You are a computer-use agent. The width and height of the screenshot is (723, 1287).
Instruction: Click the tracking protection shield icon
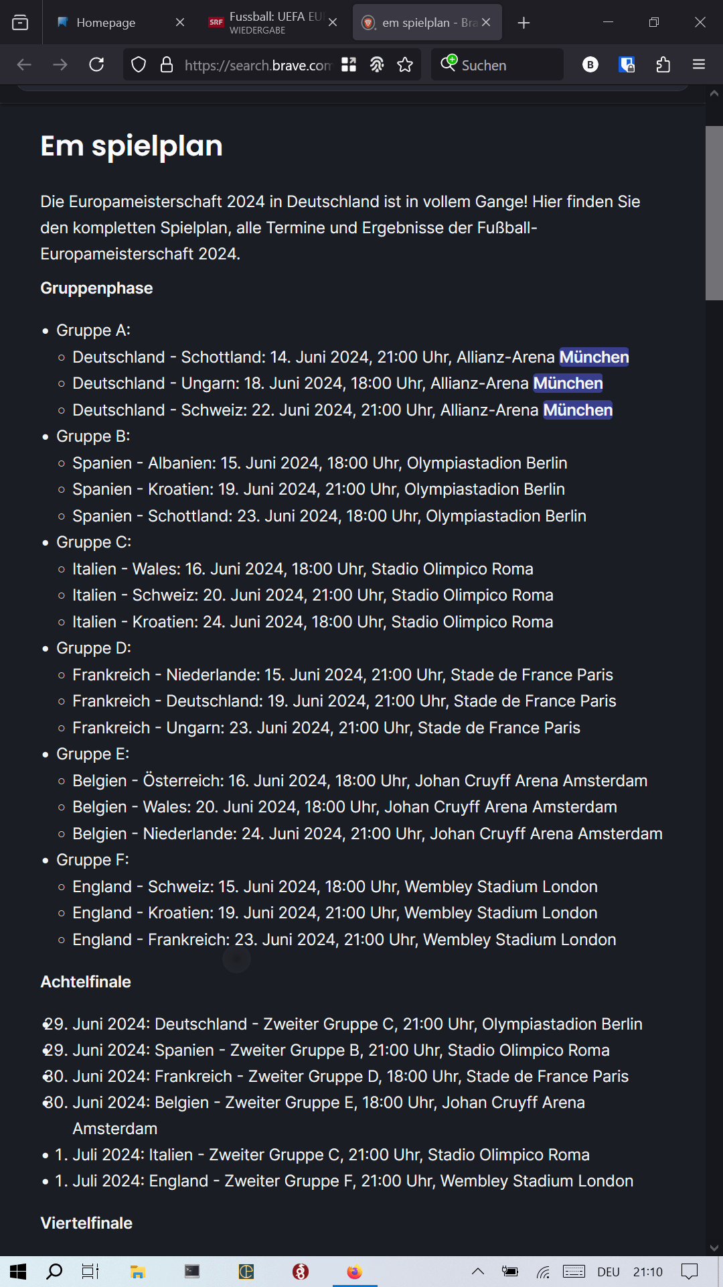coord(139,64)
